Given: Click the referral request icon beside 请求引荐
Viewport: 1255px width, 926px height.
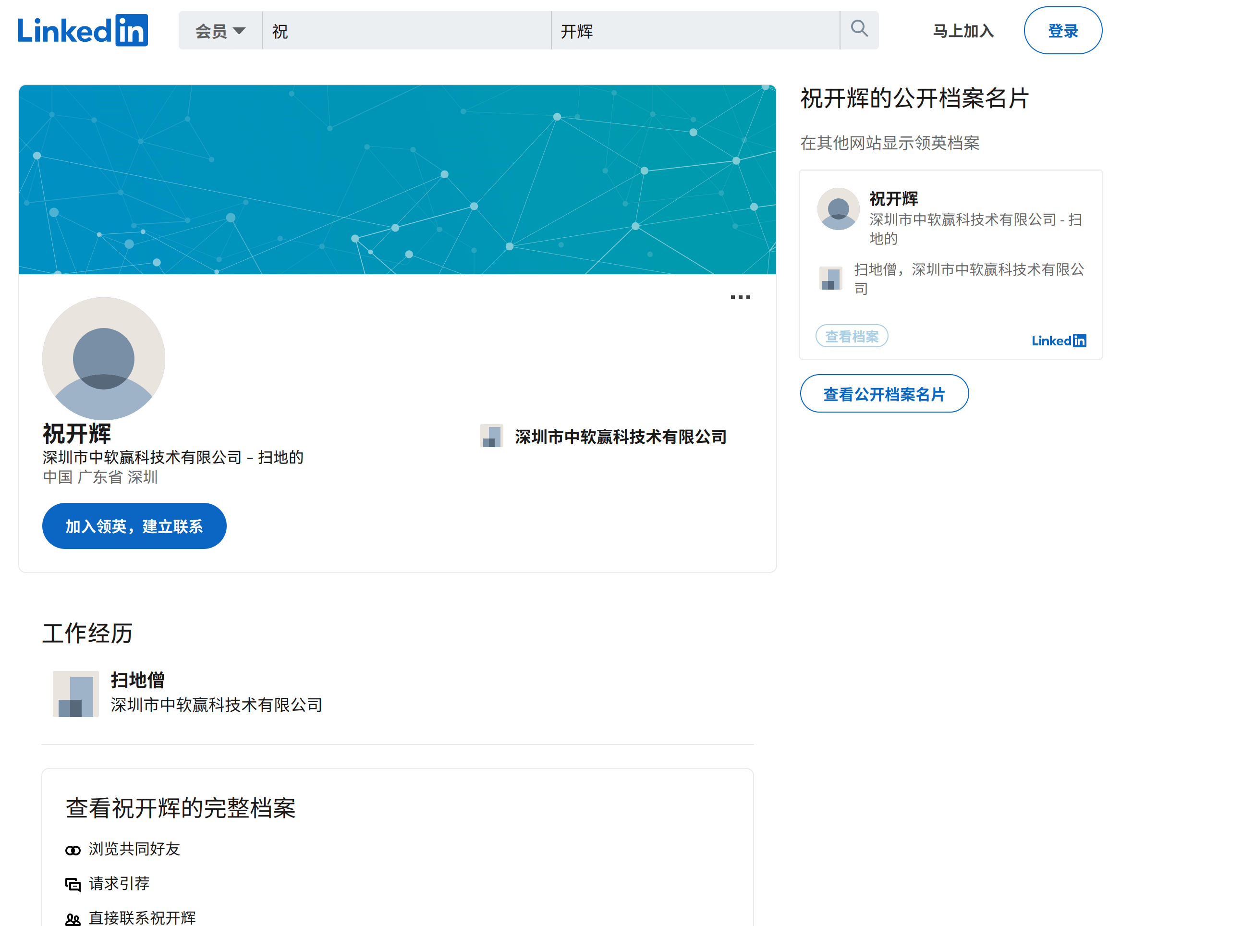Looking at the screenshot, I should click(x=73, y=884).
